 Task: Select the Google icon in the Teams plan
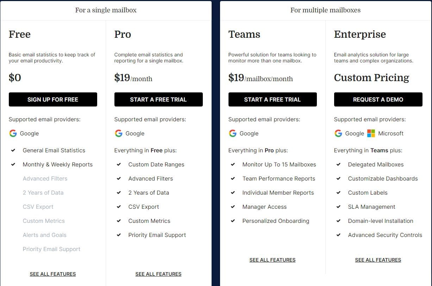pyautogui.click(x=232, y=133)
